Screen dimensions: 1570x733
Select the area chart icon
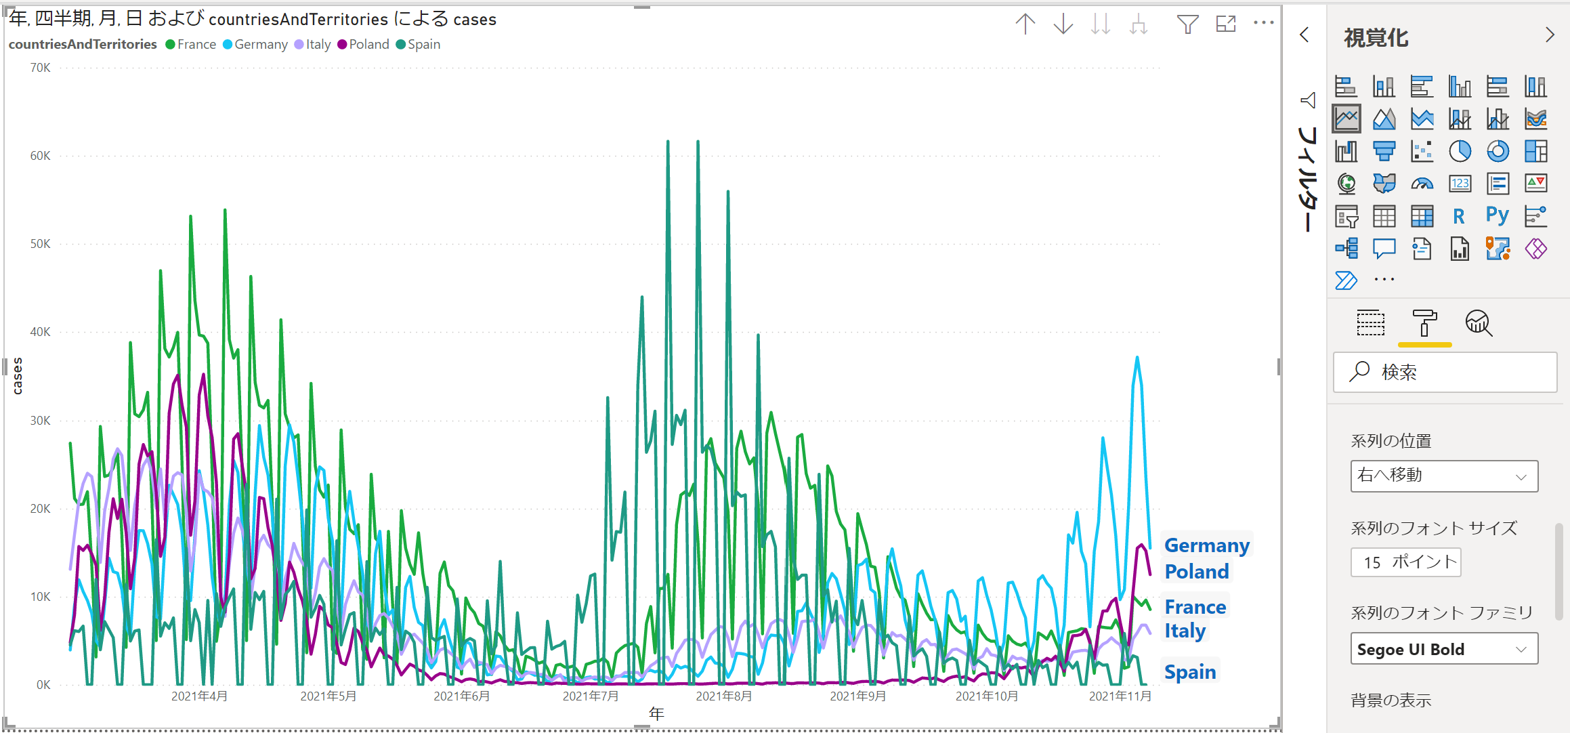[x=1384, y=119]
